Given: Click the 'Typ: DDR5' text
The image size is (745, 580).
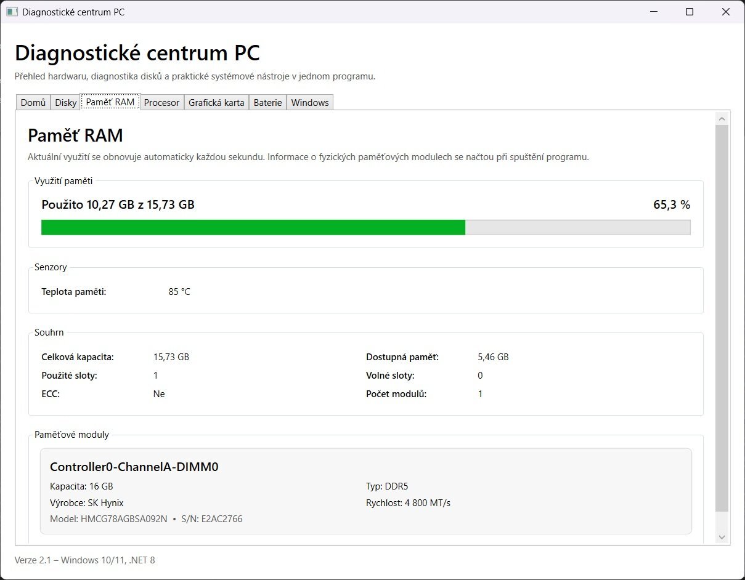Looking at the screenshot, I should coord(387,486).
